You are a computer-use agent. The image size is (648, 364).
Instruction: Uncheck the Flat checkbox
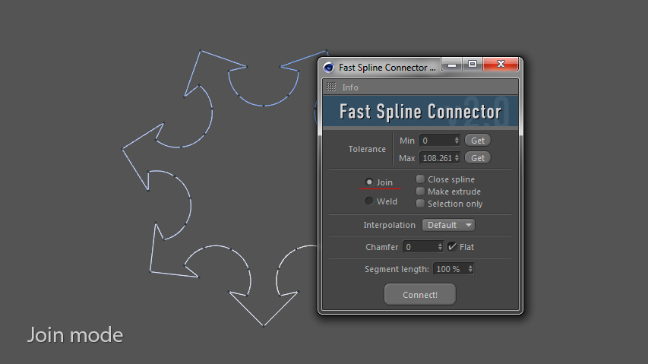(452, 247)
